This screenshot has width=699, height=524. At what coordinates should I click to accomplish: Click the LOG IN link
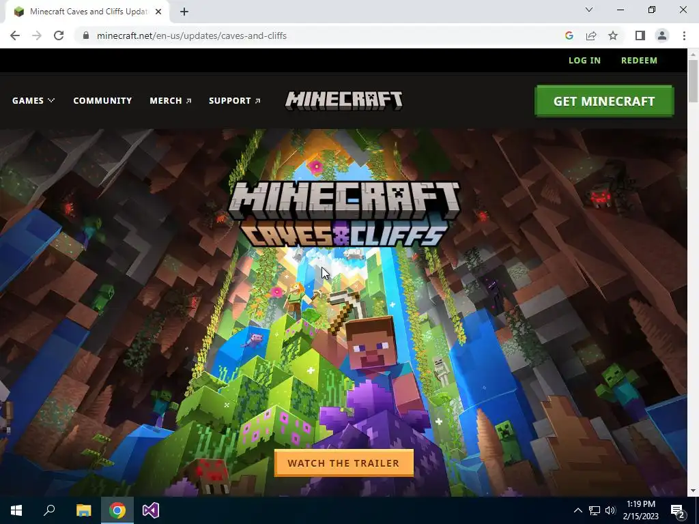pyautogui.click(x=584, y=61)
